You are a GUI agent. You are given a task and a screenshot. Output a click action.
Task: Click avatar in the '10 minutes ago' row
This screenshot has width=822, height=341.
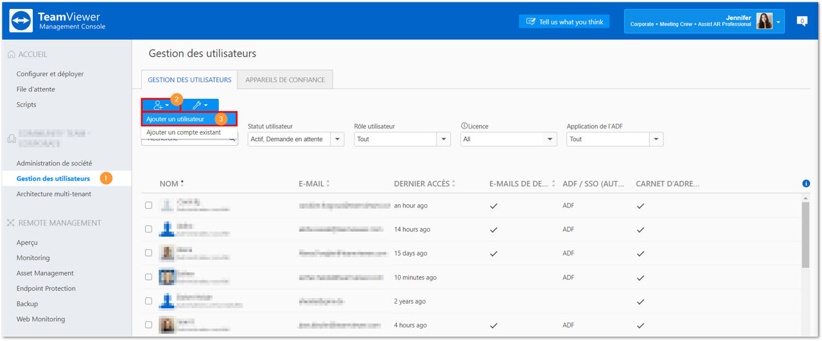(x=167, y=277)
